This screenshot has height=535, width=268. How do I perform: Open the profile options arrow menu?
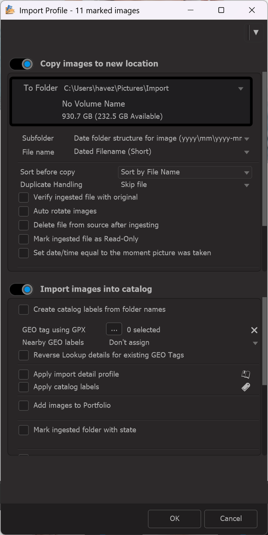point(256,32)
